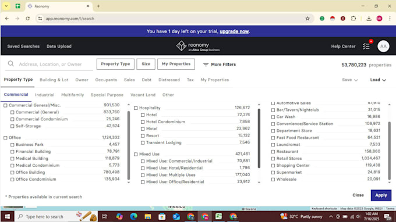
Task: Click the Reonomy logo in the header
Action: point(198,46)
